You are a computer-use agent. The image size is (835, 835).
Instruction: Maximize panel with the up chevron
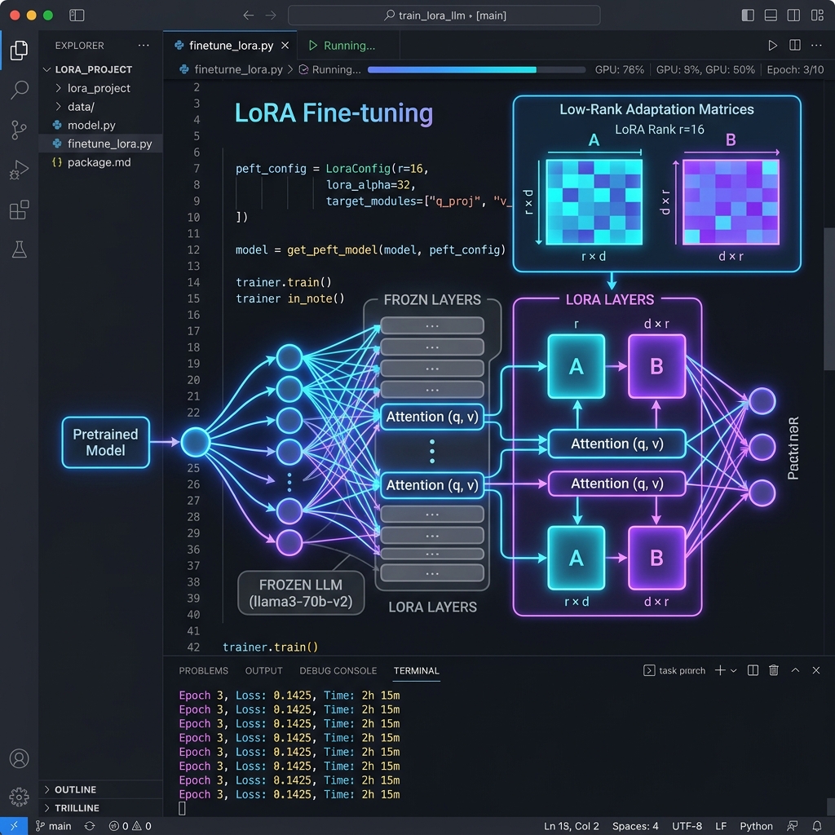[x=795, y=670]
